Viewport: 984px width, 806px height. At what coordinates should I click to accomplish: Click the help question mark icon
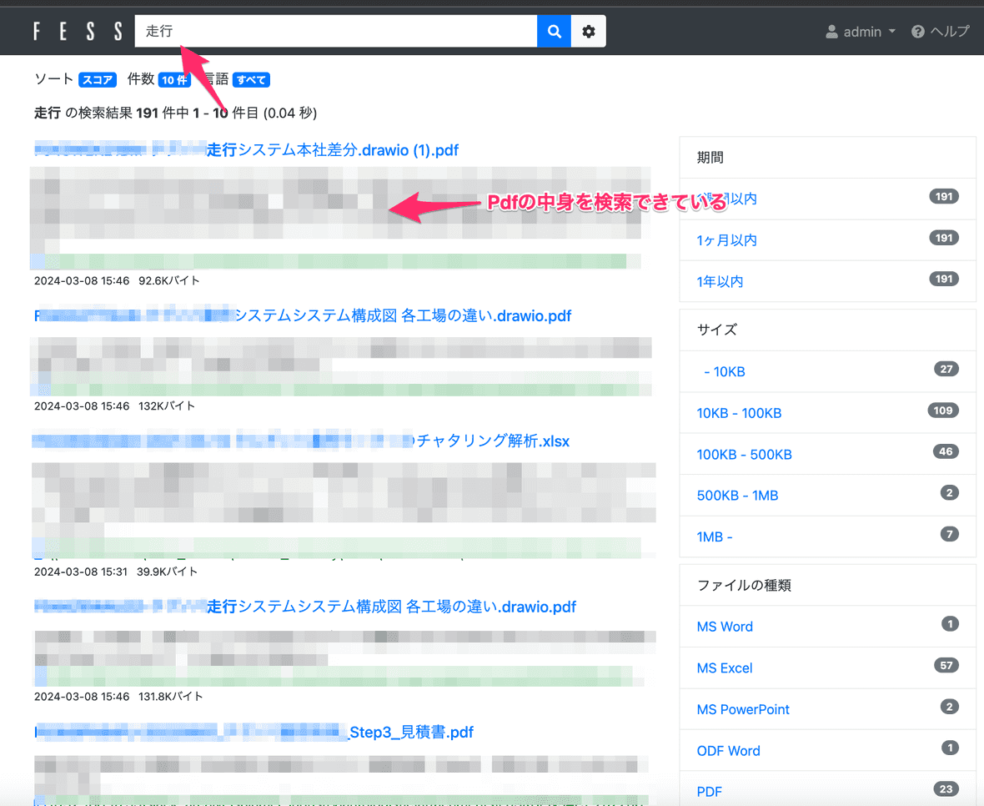918,32
